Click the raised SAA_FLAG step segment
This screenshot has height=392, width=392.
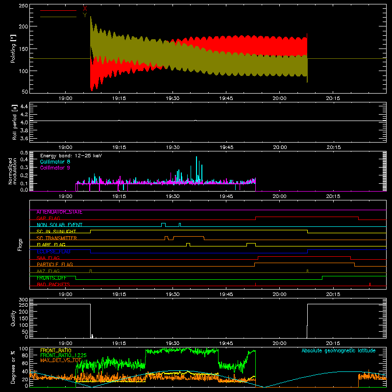pyautogui.click(x=304, y=256)
